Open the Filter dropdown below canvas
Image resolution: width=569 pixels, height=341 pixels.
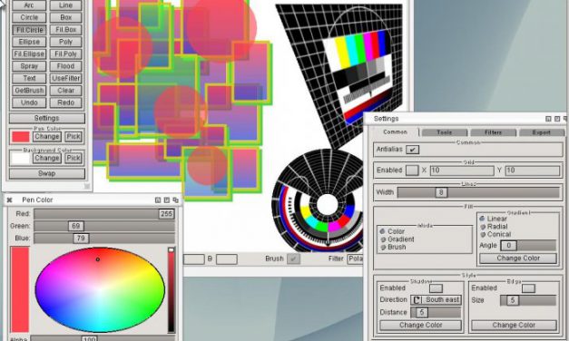point(355,258)
